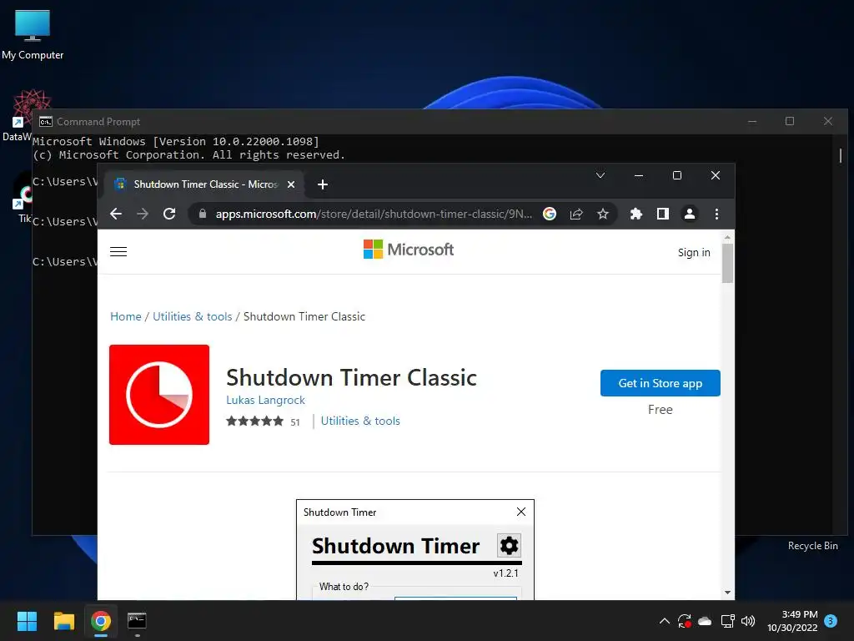Open My Computer desktop icon
854x641 pixels.
tap(33, 35)
